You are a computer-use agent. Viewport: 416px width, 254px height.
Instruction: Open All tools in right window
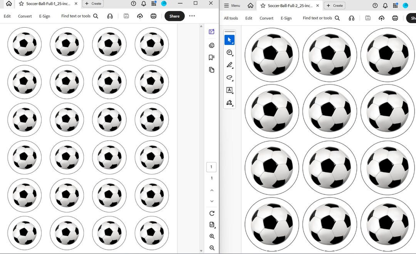[x=231, y=18]
